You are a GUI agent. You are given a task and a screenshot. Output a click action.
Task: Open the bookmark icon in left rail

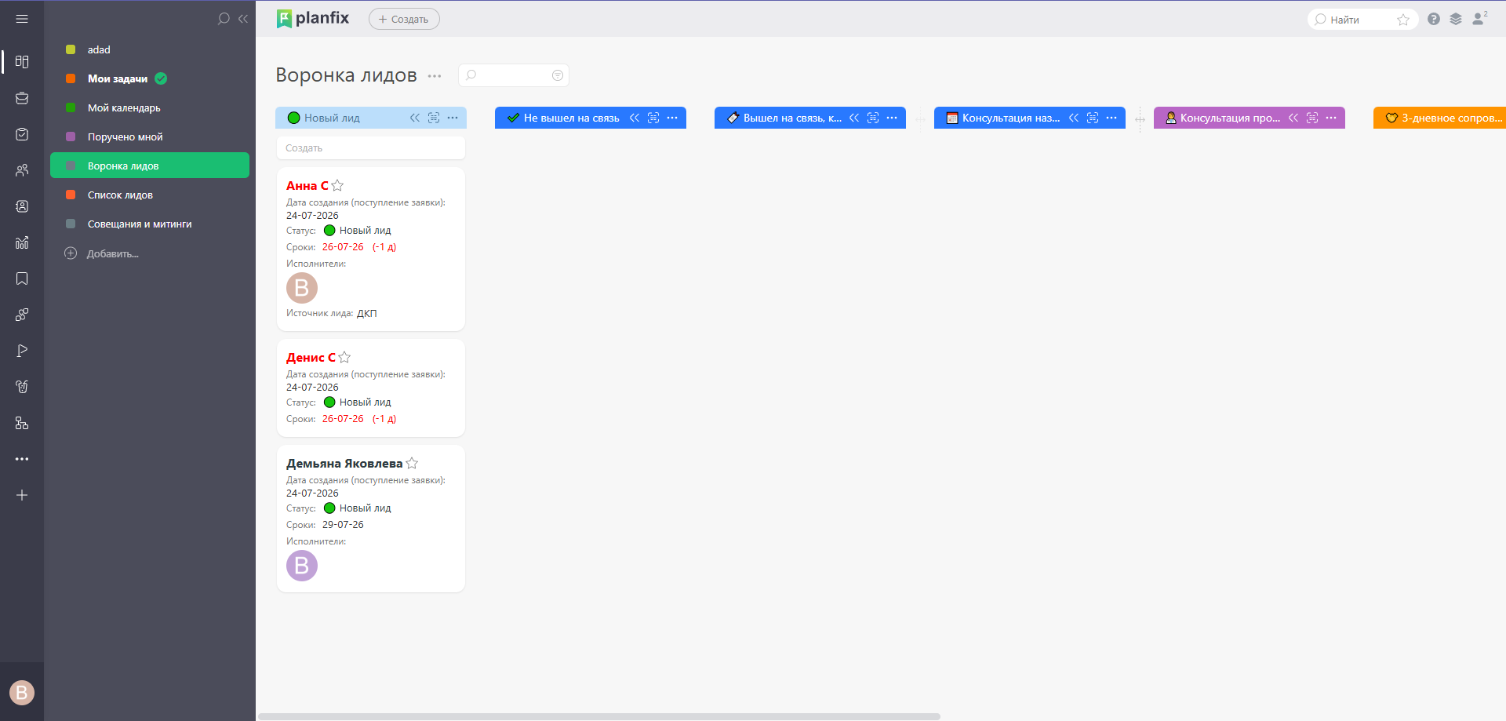pos(22,279)
